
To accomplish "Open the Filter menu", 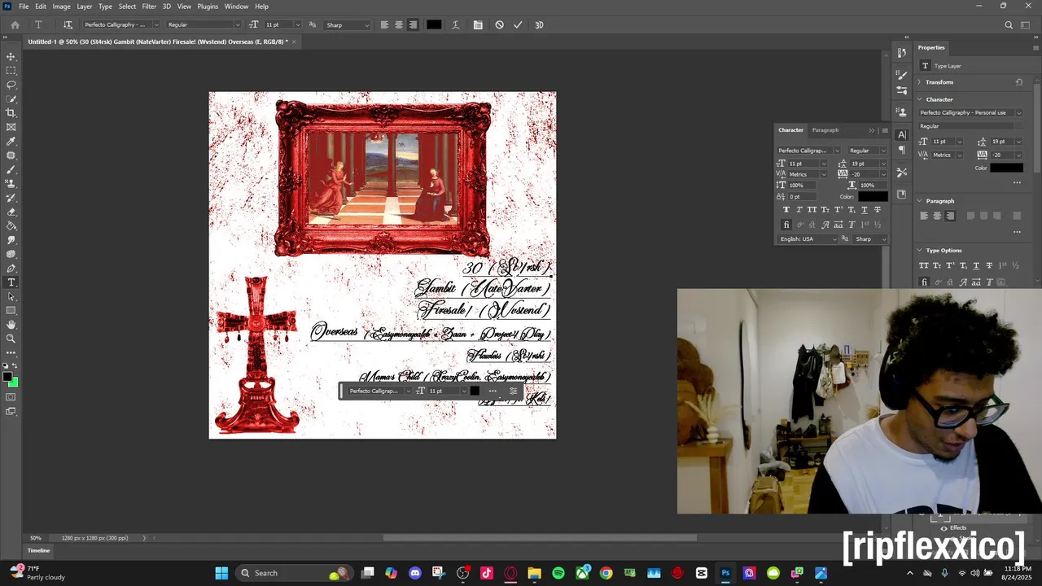I will pyautogui.click(x=149, y=7).
